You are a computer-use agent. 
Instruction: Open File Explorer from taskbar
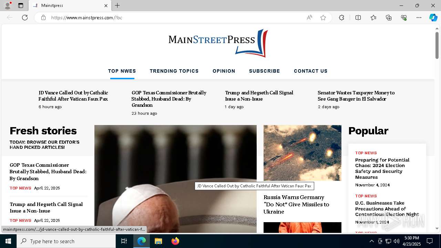coord(158,241)
